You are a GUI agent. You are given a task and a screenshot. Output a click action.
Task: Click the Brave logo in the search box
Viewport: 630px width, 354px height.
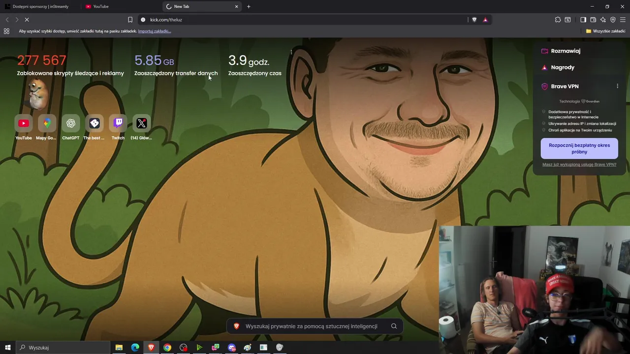point(236,326)
